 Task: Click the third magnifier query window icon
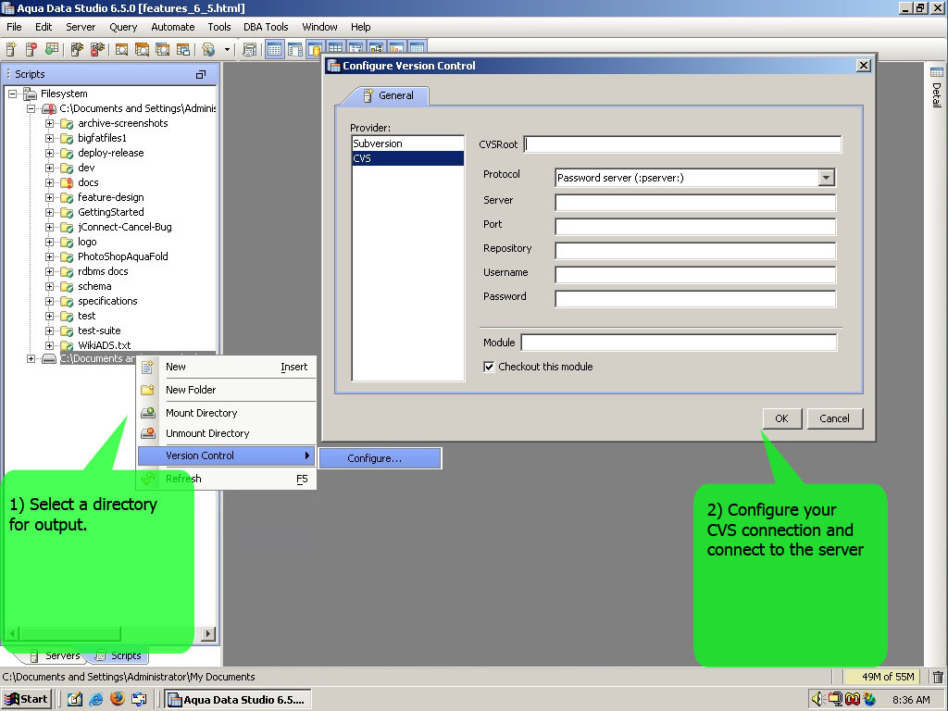coord(163,50)
